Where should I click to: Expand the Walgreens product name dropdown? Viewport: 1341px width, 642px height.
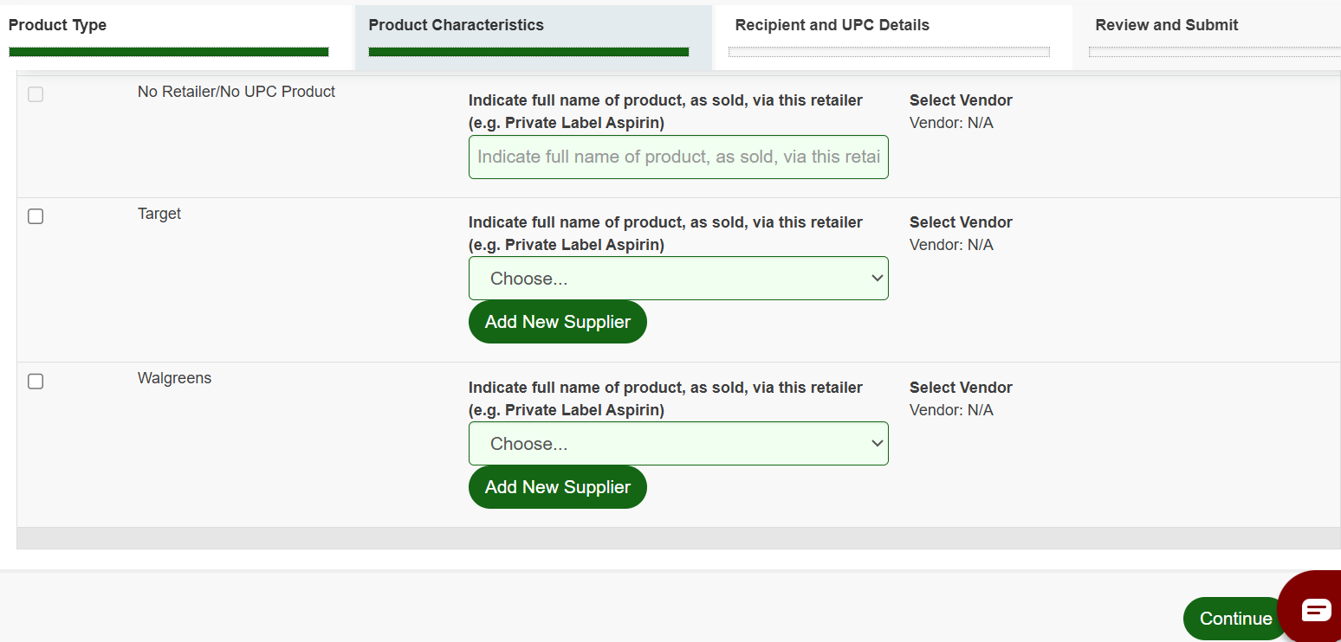click(678, 444)
